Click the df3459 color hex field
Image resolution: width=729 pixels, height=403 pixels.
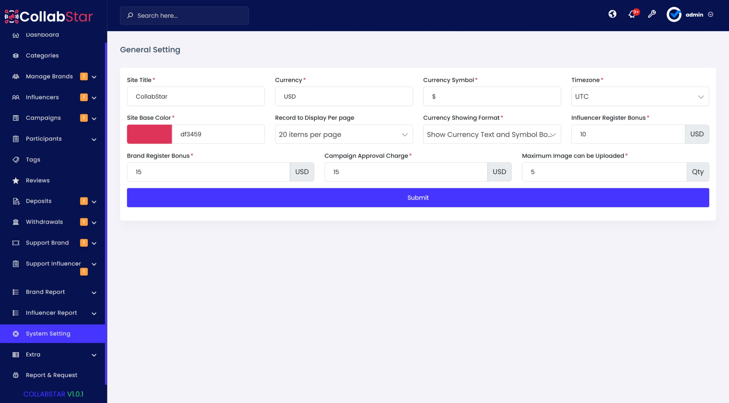218,134
